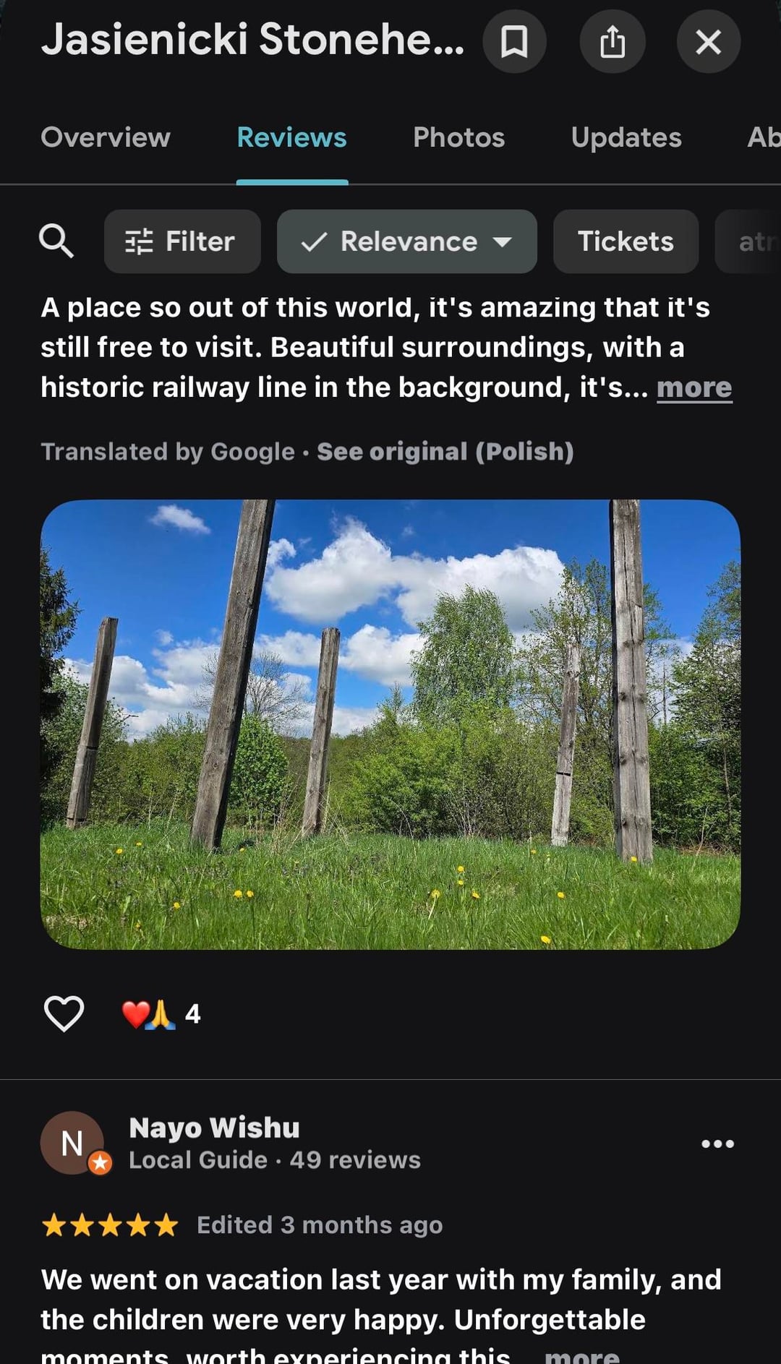Open the Filter options
This screenshot has width=781, height=1364.
[x=182, y=241]
